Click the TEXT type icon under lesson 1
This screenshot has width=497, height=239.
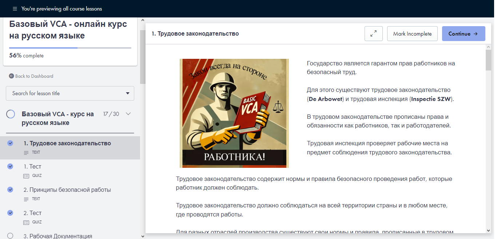26,153
